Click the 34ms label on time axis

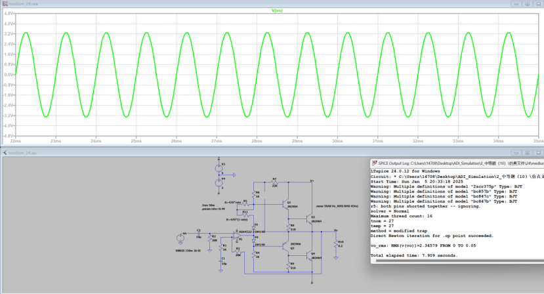[x=498, y=141]
